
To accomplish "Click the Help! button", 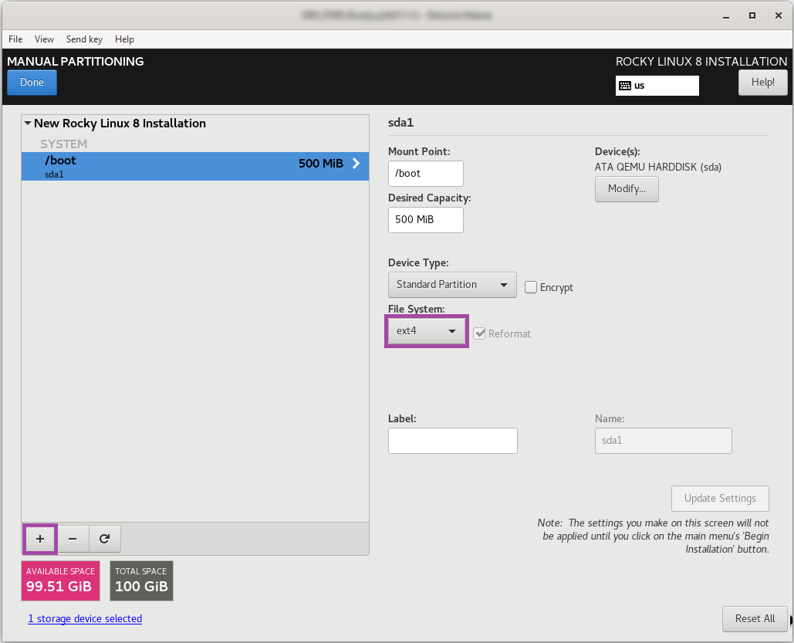I will [x=762, y=83].
